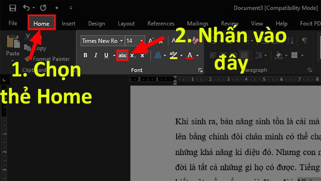This screenshot has width=321, height=181.
Task: Open the Text Effects dropdown arrow
Action: [x=165, y=55]
